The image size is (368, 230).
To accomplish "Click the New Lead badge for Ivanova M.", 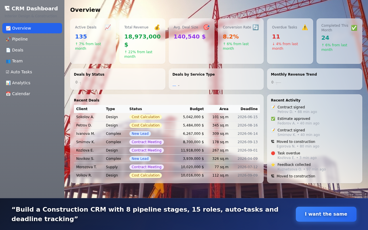I will pyautogui.click(x=140, y=133).
